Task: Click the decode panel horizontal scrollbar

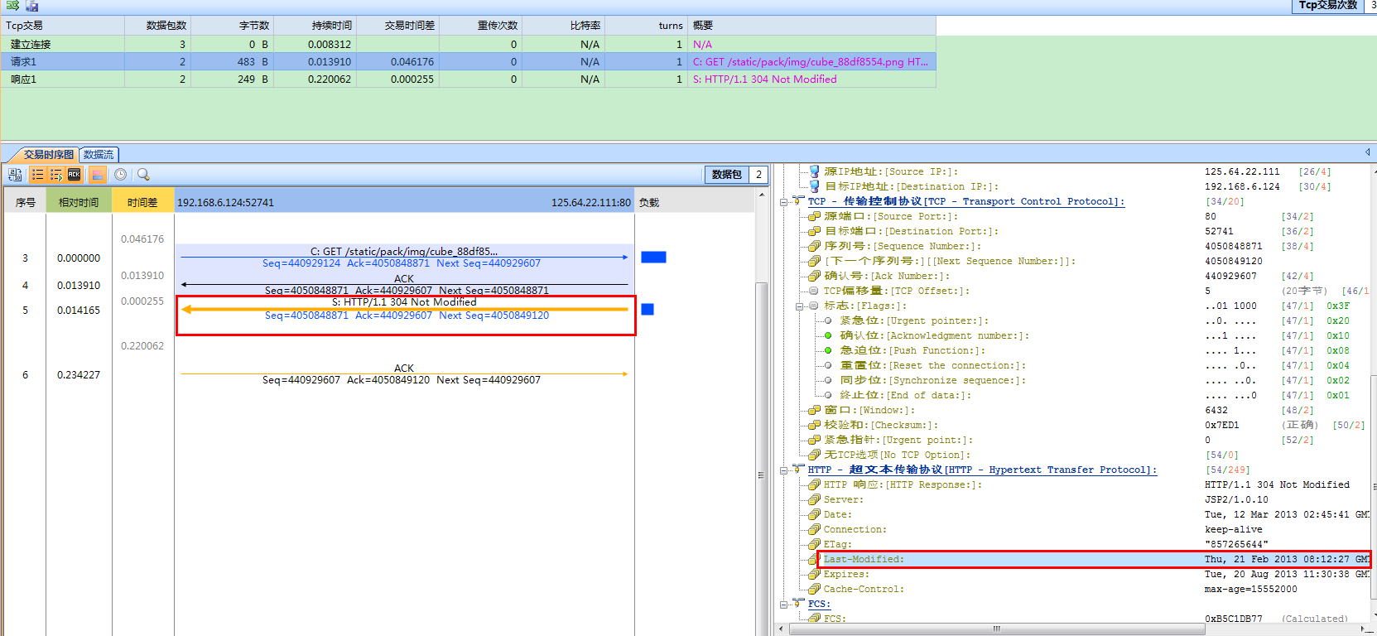Action: [x=996, y=629]
